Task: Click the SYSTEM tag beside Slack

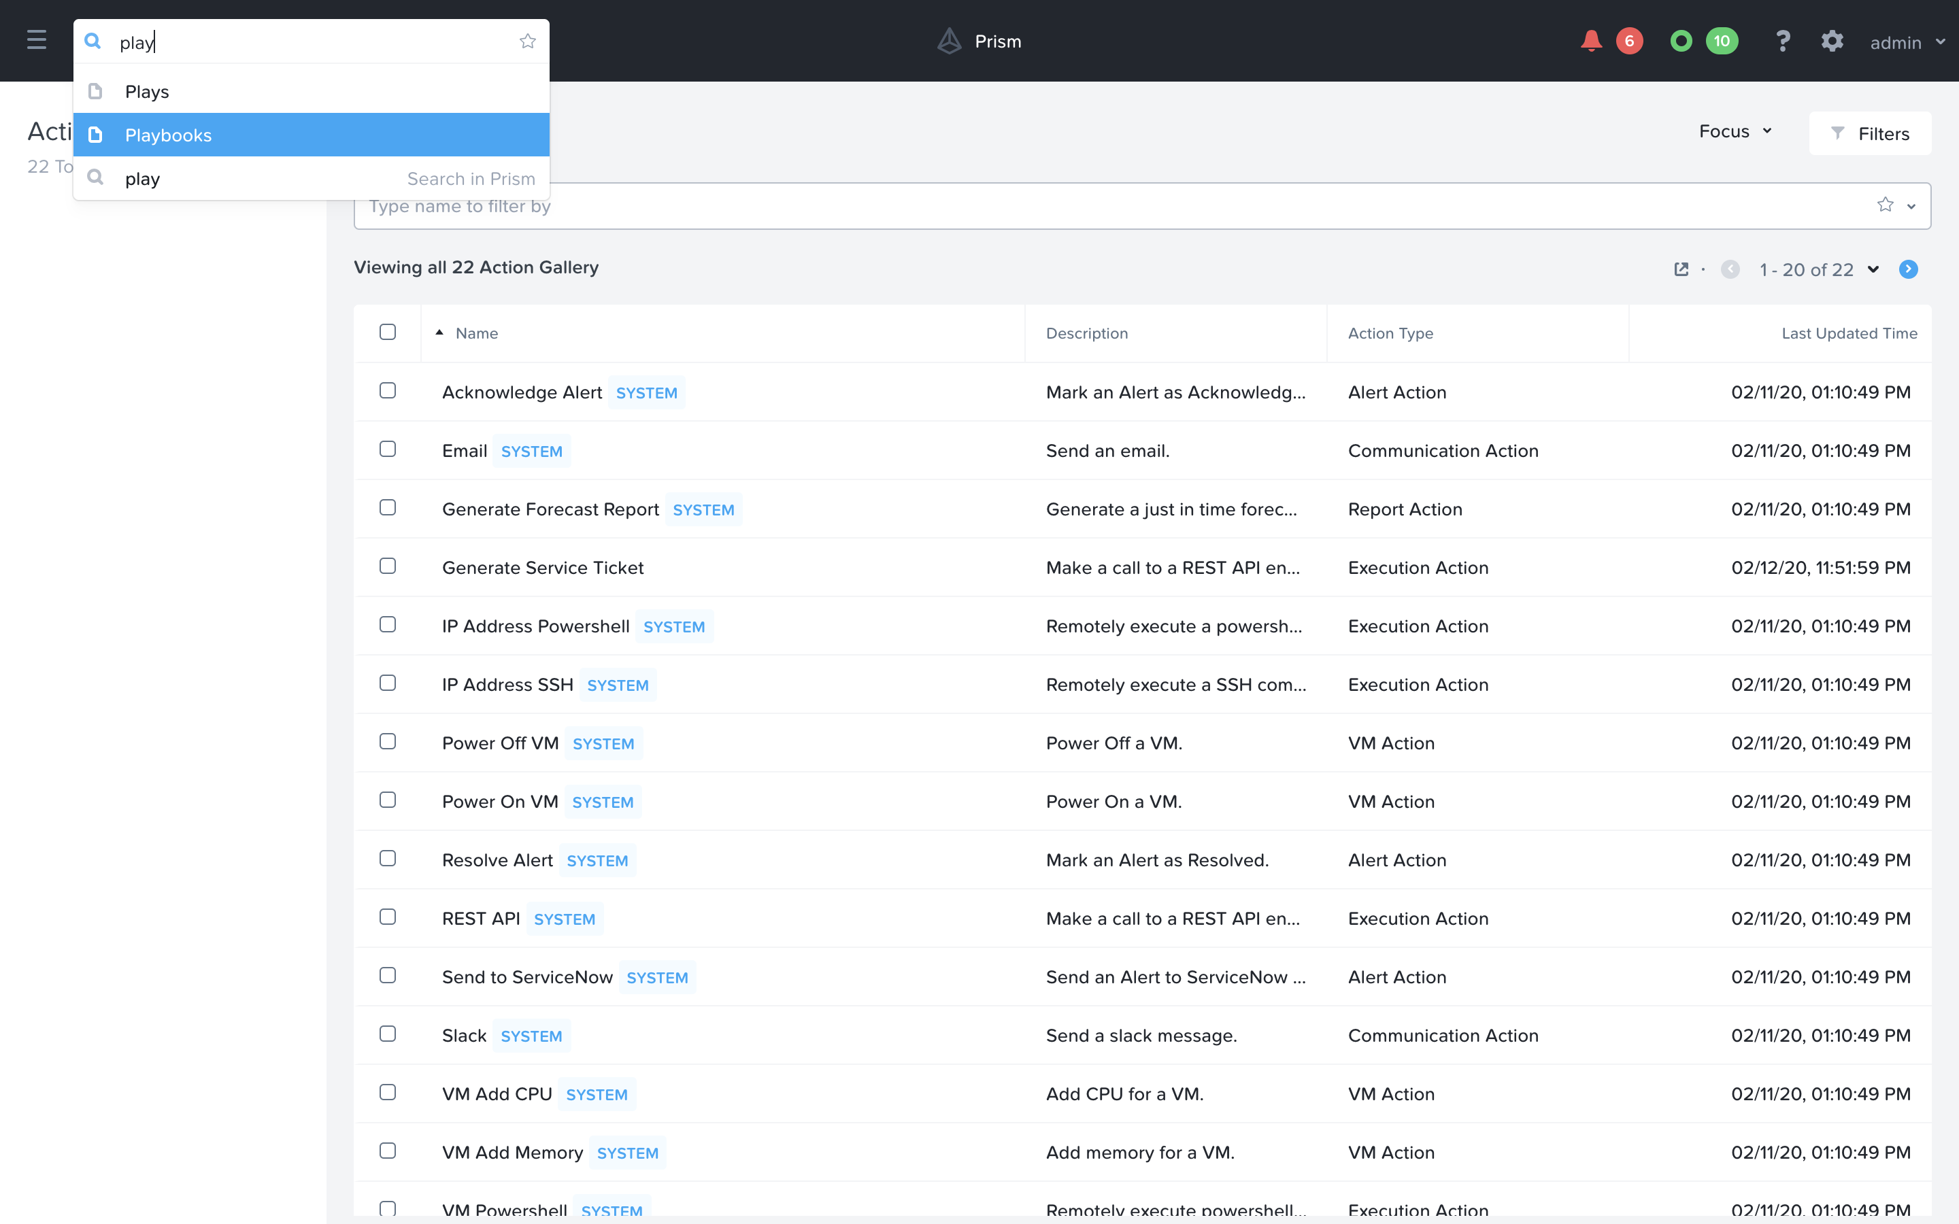Action: point(531,1036)
